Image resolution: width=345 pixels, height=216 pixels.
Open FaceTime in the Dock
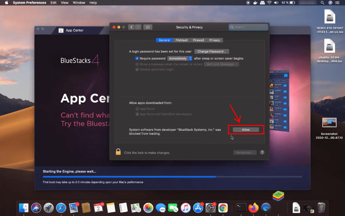[x=173, y=208]
